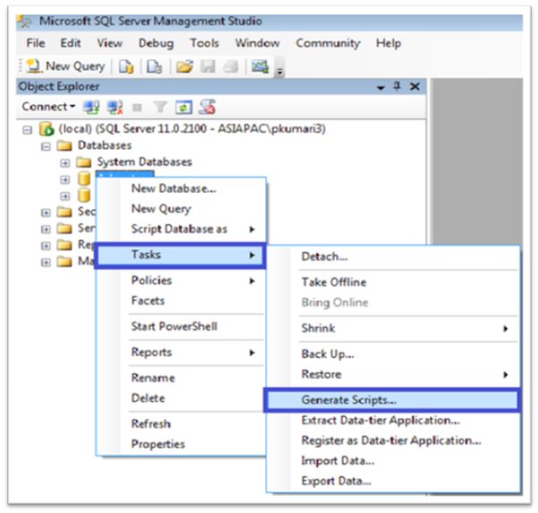Click the Activity Monitor toolbar icon

tap(260, 66)
